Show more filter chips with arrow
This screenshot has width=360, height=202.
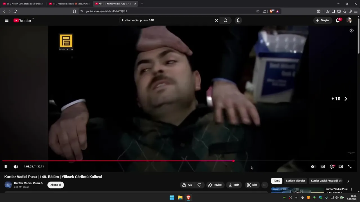tap(348, 181)
